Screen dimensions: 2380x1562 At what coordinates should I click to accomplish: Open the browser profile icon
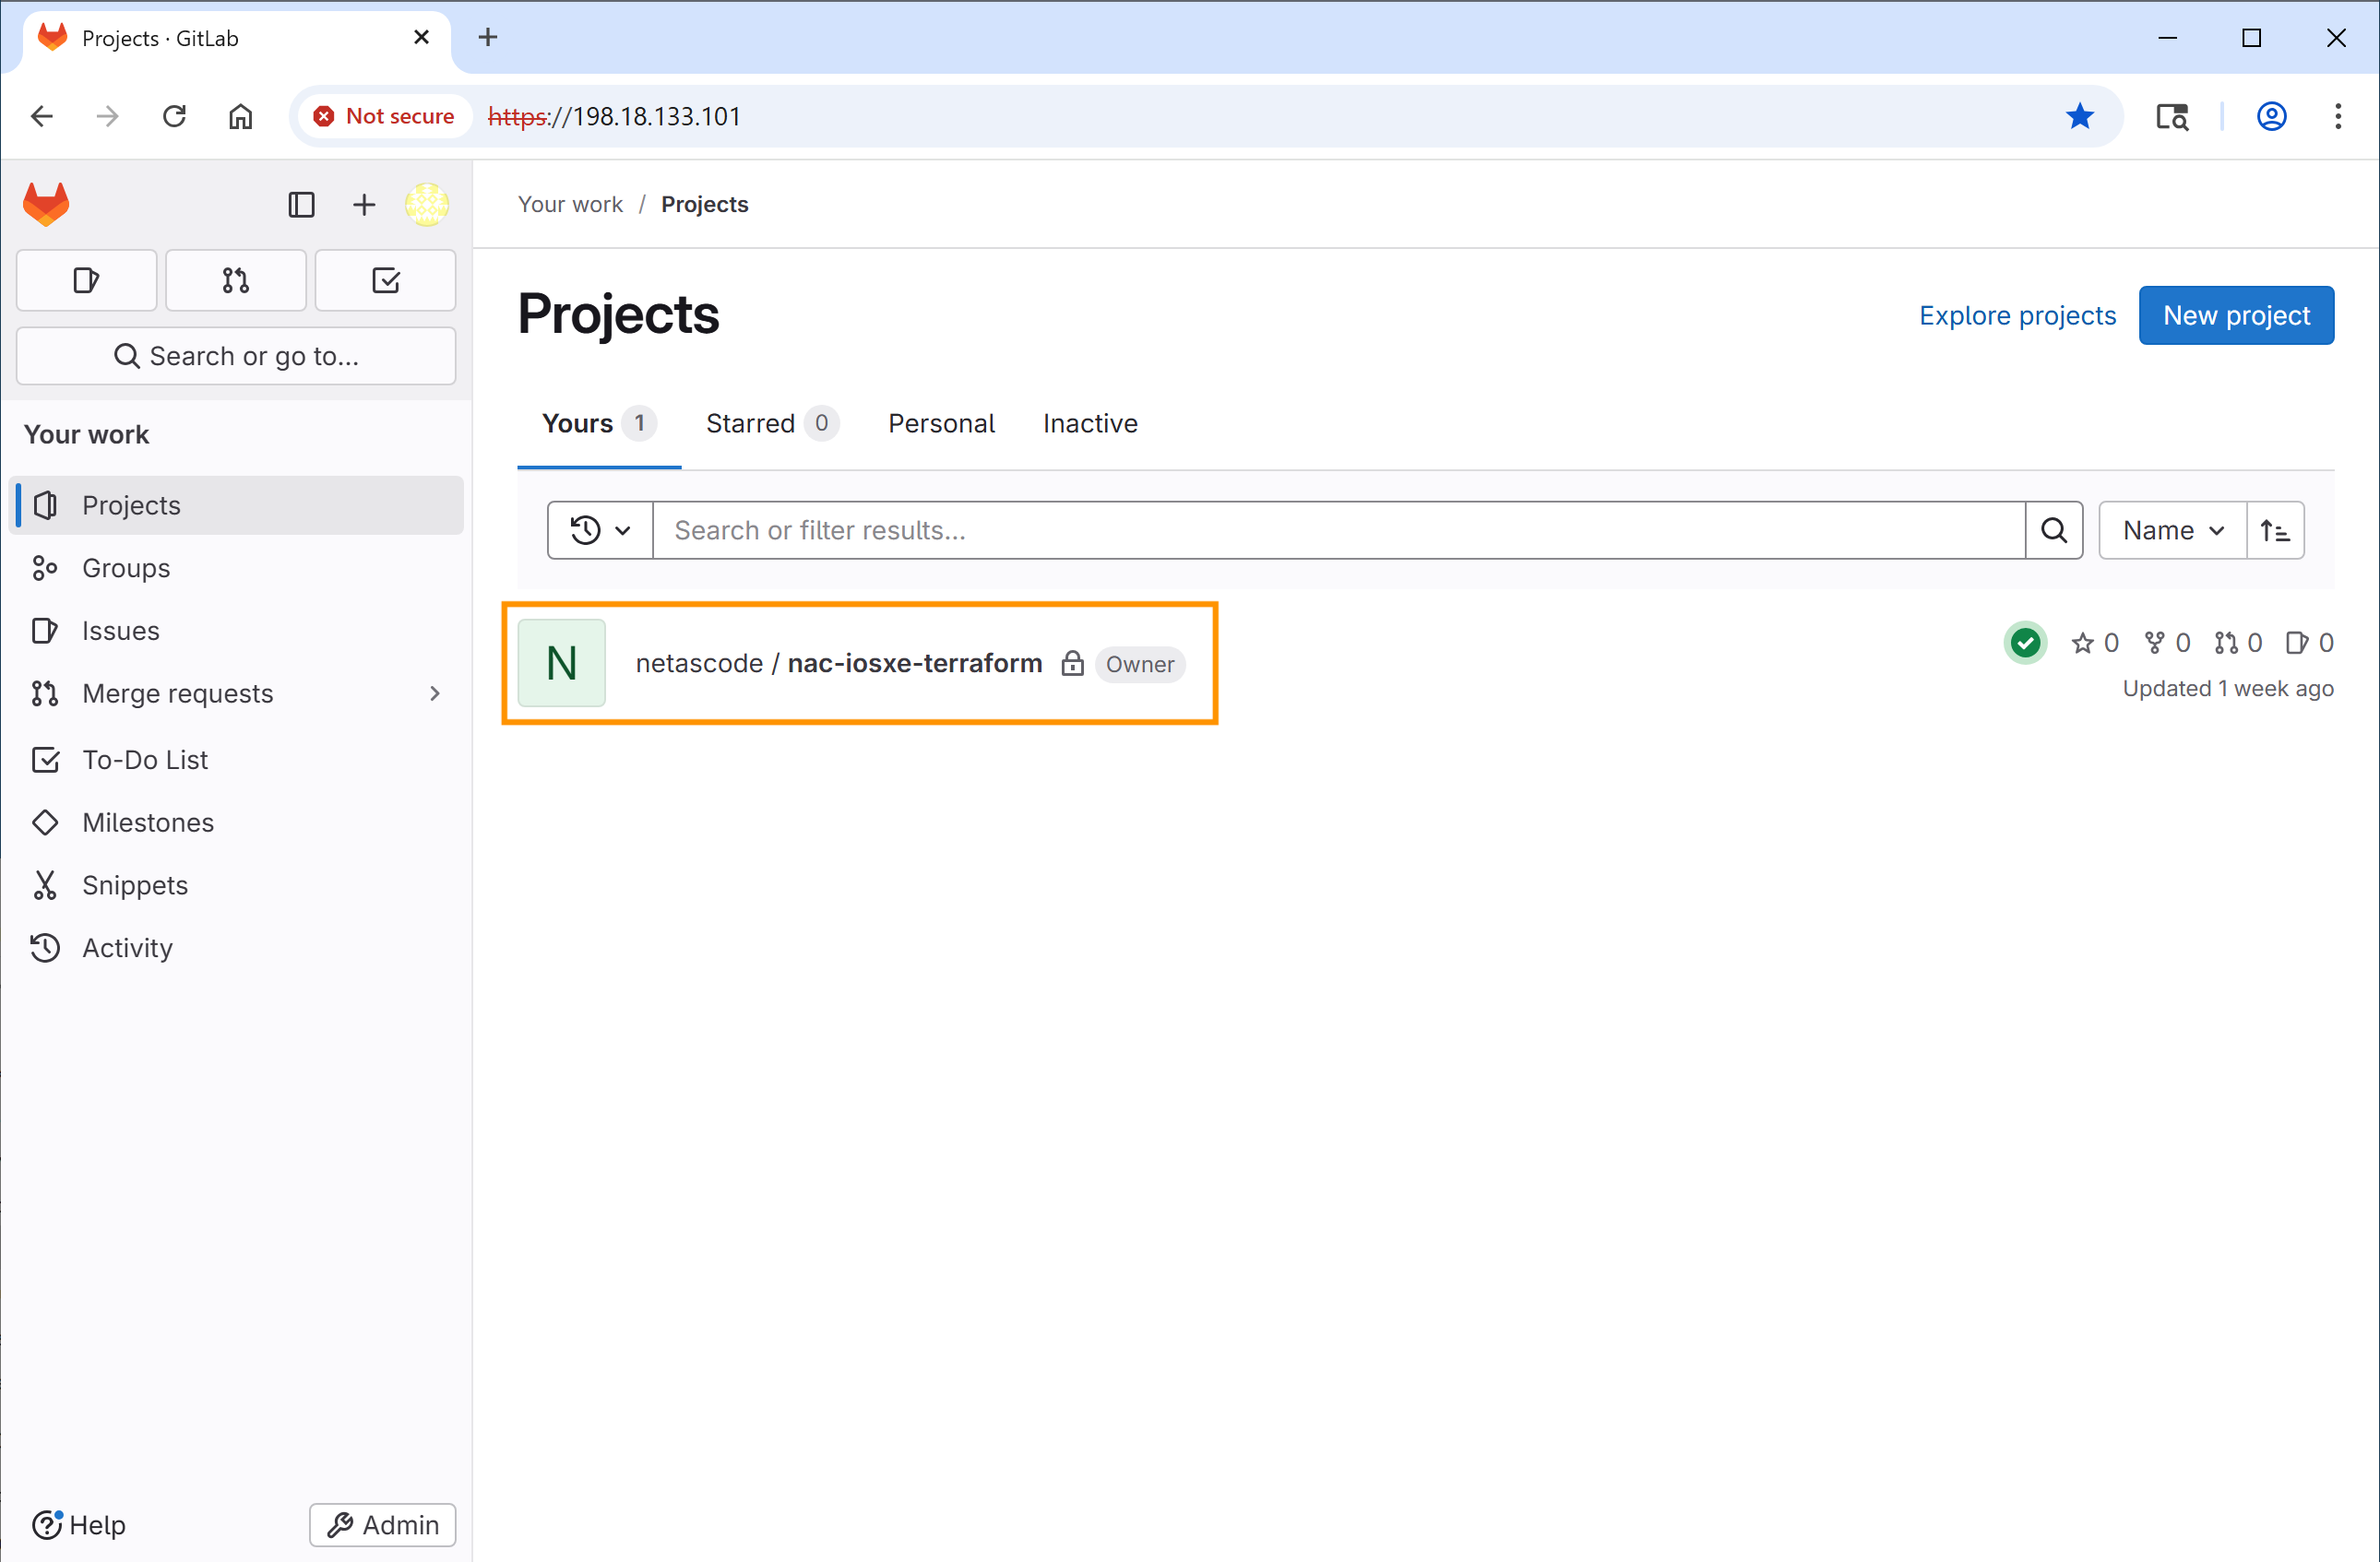pos(2272,117)
